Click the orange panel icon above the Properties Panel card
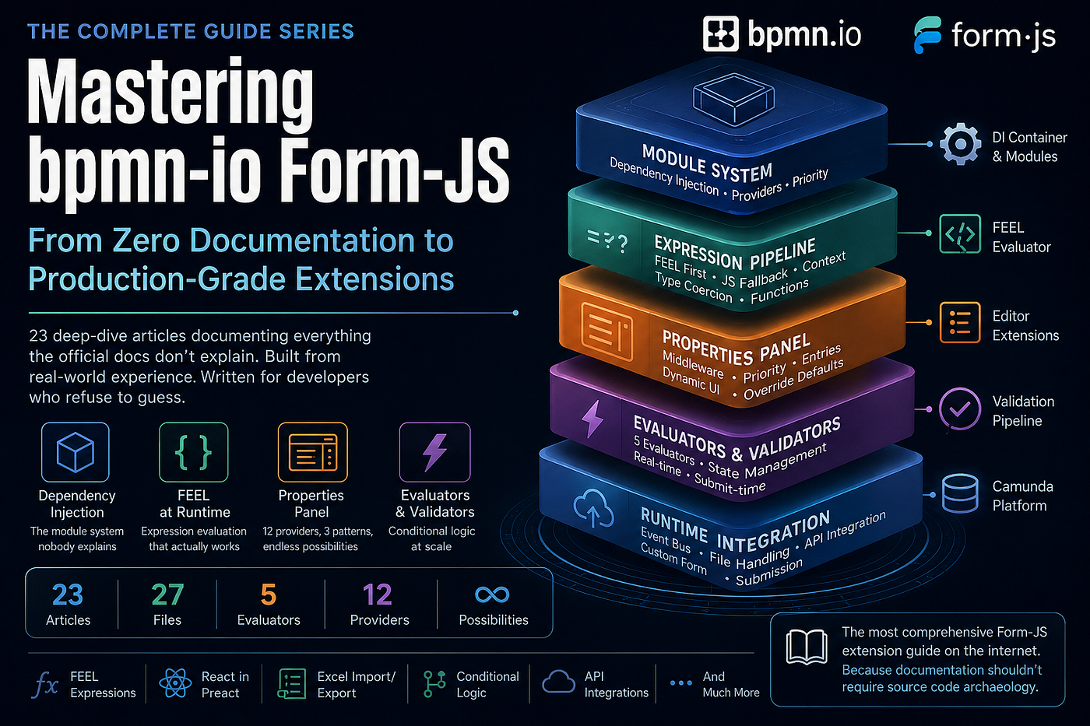The height and width of the screenshot is (726, 1090). pos(312,452)
